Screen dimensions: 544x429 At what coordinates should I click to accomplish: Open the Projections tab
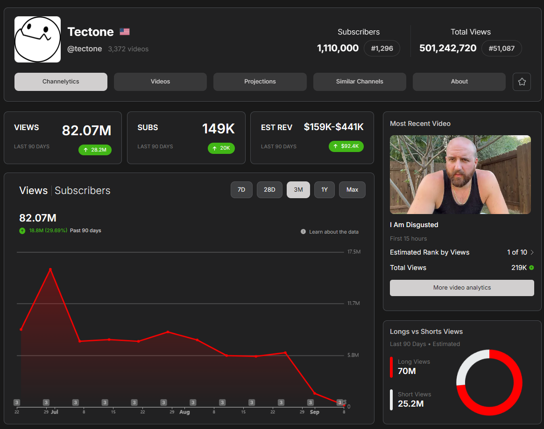[x=260, y=82]
